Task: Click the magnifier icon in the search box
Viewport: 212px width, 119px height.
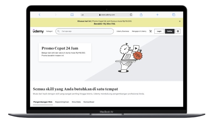Action: tap(58, 31)
